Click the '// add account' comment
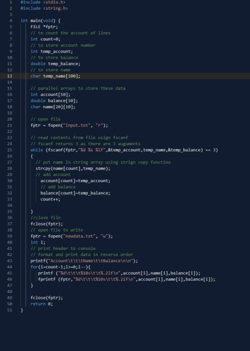The height and width of the screenshot is (351, 250). click(x=53, y=175)
